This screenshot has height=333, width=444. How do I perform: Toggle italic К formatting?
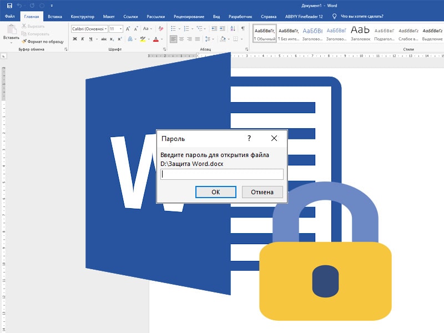[83, 39]
